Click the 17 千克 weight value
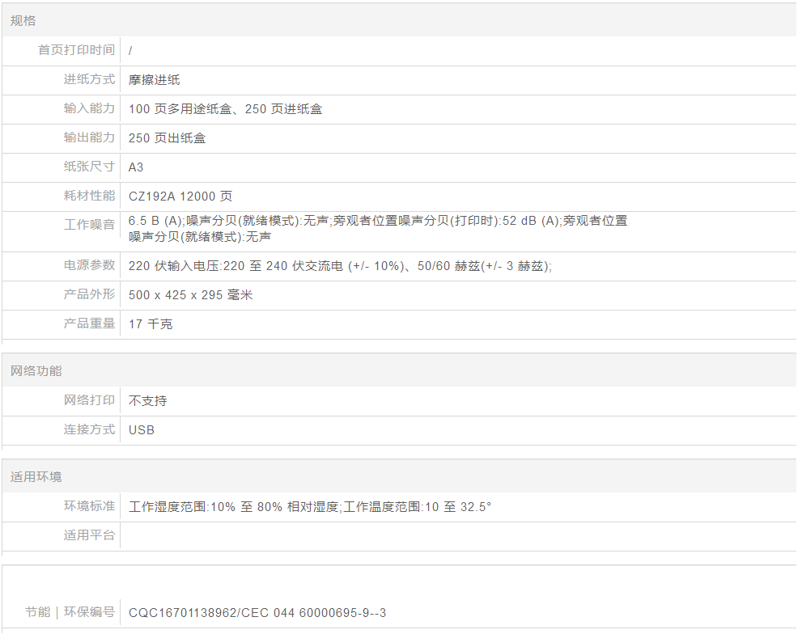This screenshot has height=634, width=798. tap(151, 324)
